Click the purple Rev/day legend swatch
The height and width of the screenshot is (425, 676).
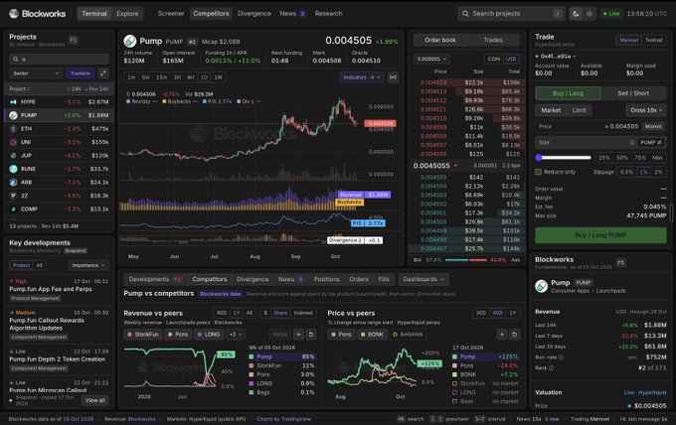[x=128, y=101]
